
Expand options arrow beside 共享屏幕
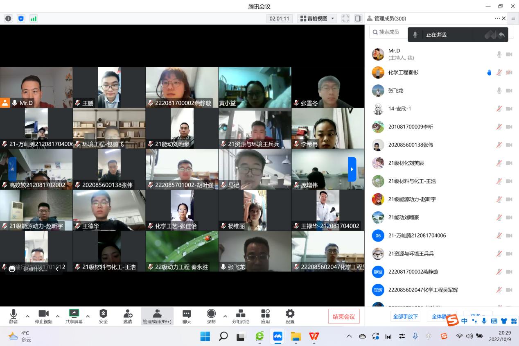click(x=88, y=316)
